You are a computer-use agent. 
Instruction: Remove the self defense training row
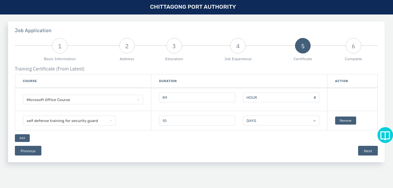345,120
